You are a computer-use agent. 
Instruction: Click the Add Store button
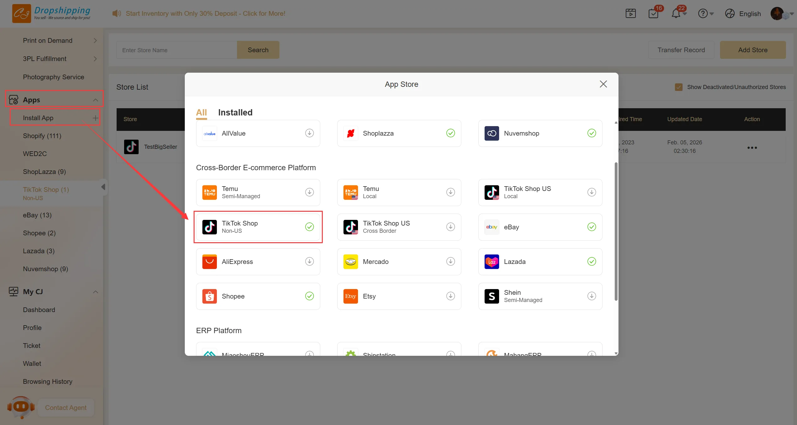pyautogui.click(x=752, y=50)
